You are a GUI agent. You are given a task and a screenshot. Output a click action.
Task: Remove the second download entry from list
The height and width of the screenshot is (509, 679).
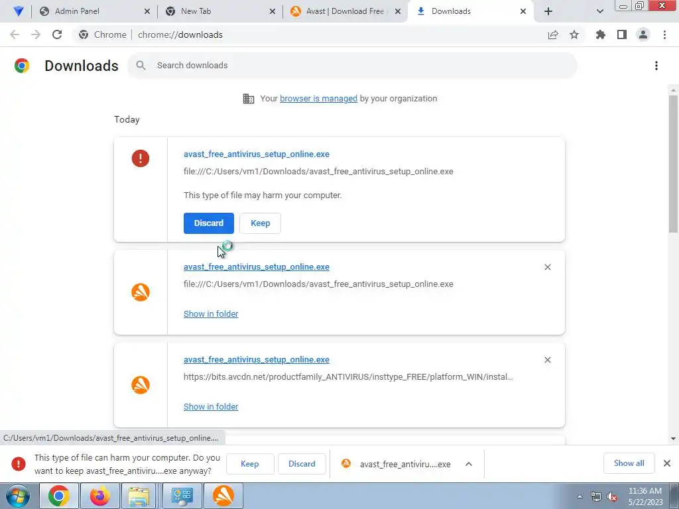tap(547, 267)
